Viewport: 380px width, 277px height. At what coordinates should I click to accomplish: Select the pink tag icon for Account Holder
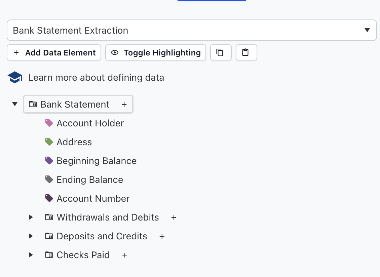tap(49, 123)
